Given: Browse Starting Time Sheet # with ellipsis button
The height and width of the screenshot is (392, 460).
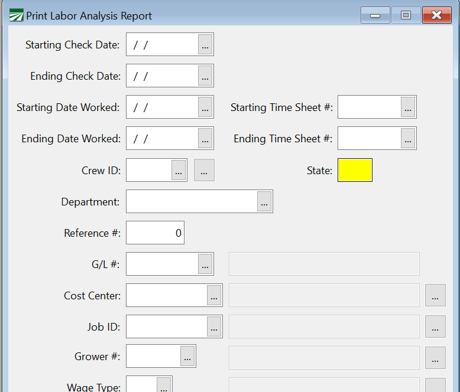Looking at the screenshot, I should [408, 107].
